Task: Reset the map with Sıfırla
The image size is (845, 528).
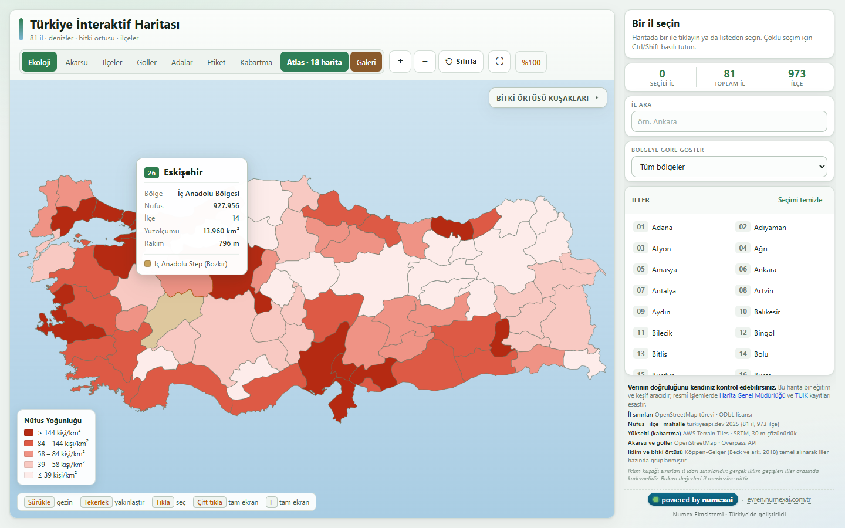Action: coord(461,62)
